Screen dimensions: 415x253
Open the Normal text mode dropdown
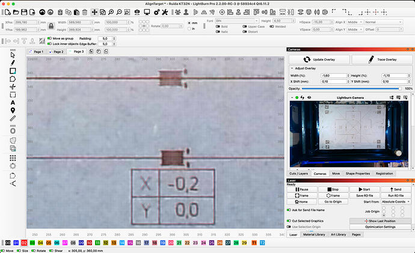pyautogui.click(x=384, y=22)
